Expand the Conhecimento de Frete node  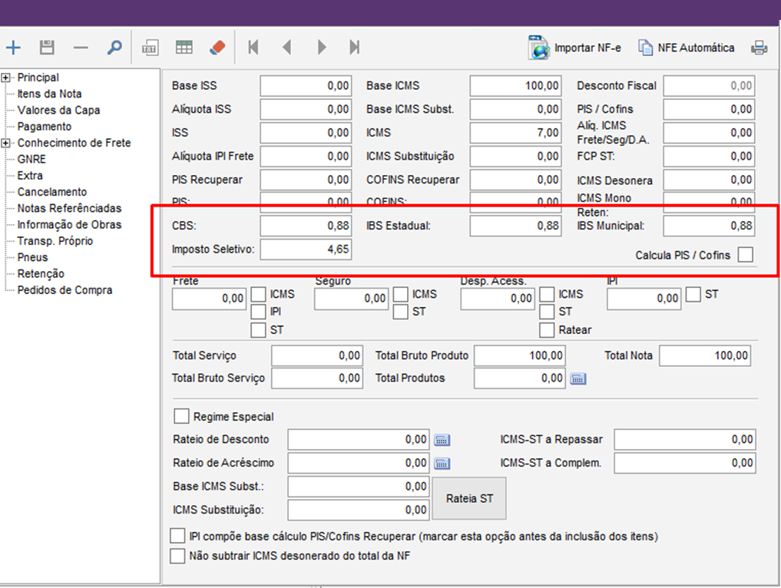coord(6,143)
